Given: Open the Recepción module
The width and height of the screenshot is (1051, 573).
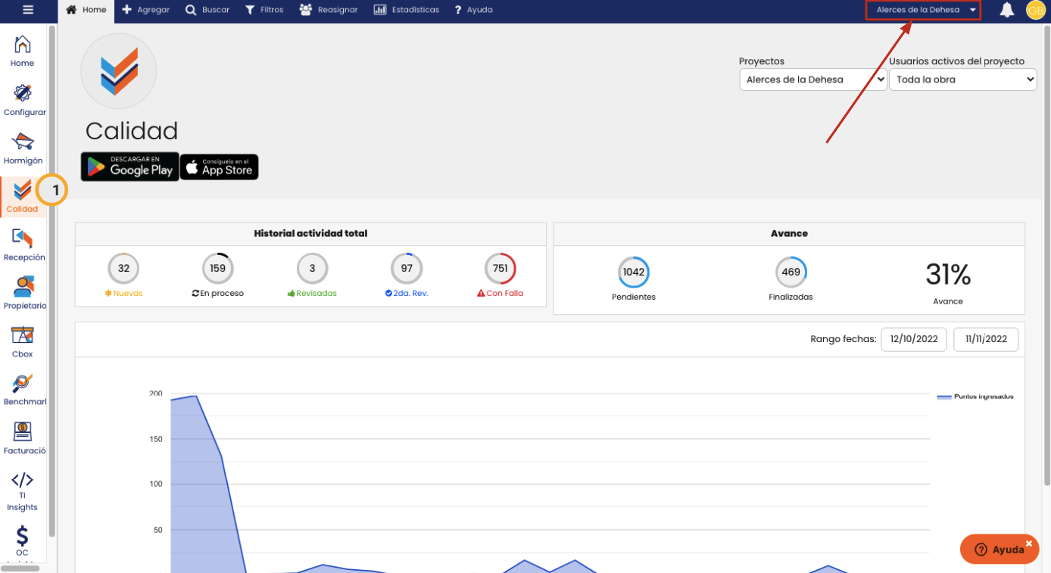Looking at the screenshot, I should 24,245.
